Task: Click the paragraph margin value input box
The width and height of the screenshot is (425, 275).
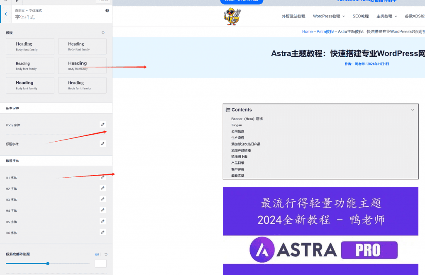Action: point(100,264)
